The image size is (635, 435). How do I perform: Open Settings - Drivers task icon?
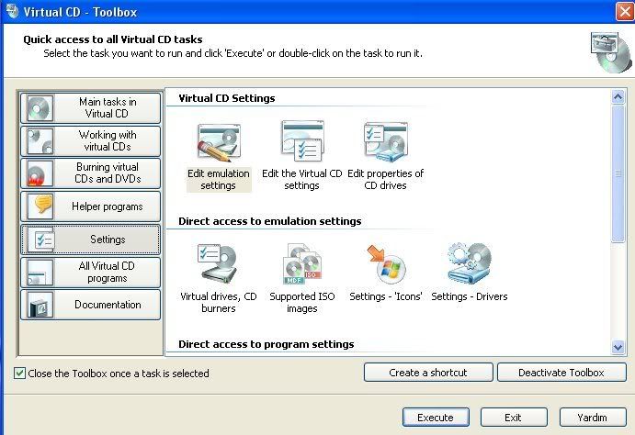470,263
